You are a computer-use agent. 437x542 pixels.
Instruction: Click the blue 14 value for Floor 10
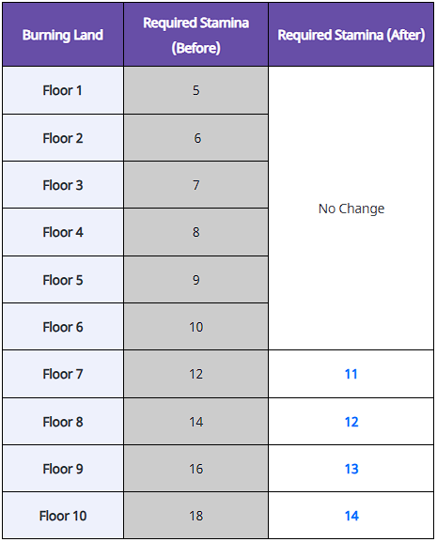tap(351, 516)
